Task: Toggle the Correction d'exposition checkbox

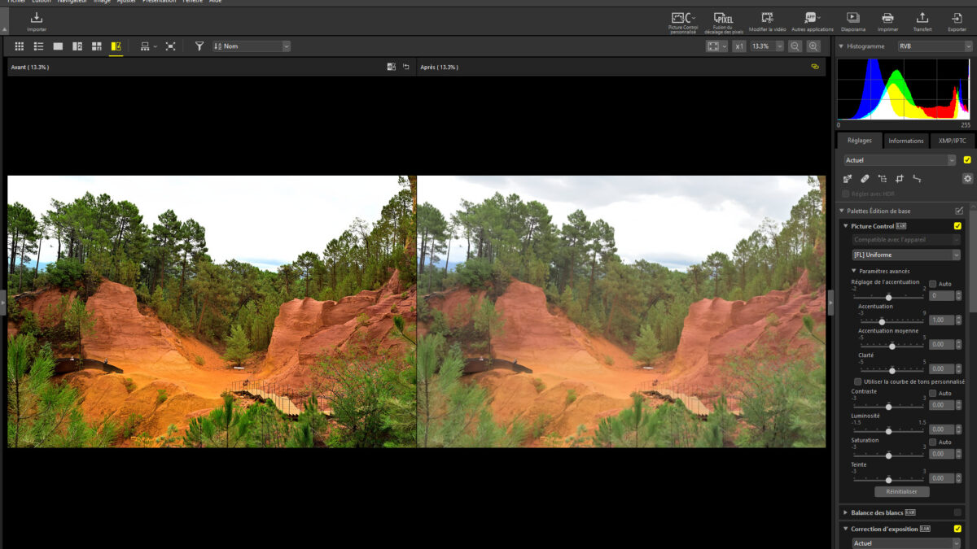Action: 957,529
